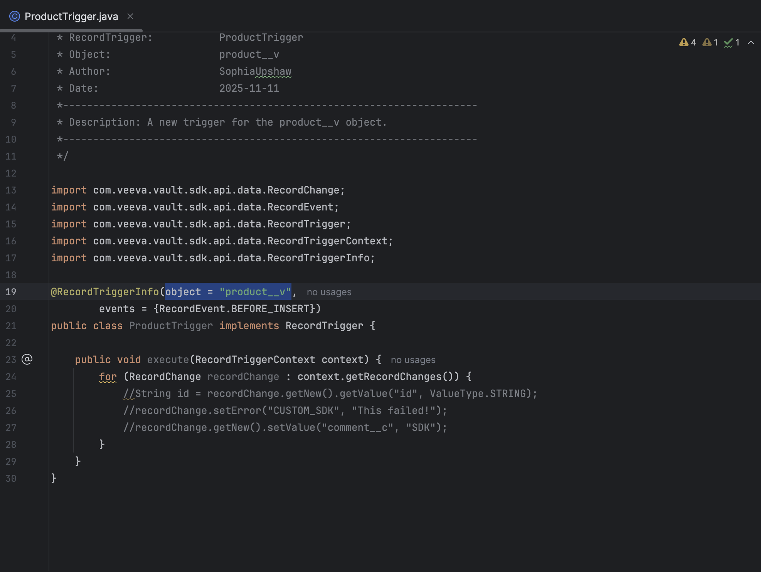
Task: Click the 'for' keyword on line 24
Action: [x=108, y=377]
